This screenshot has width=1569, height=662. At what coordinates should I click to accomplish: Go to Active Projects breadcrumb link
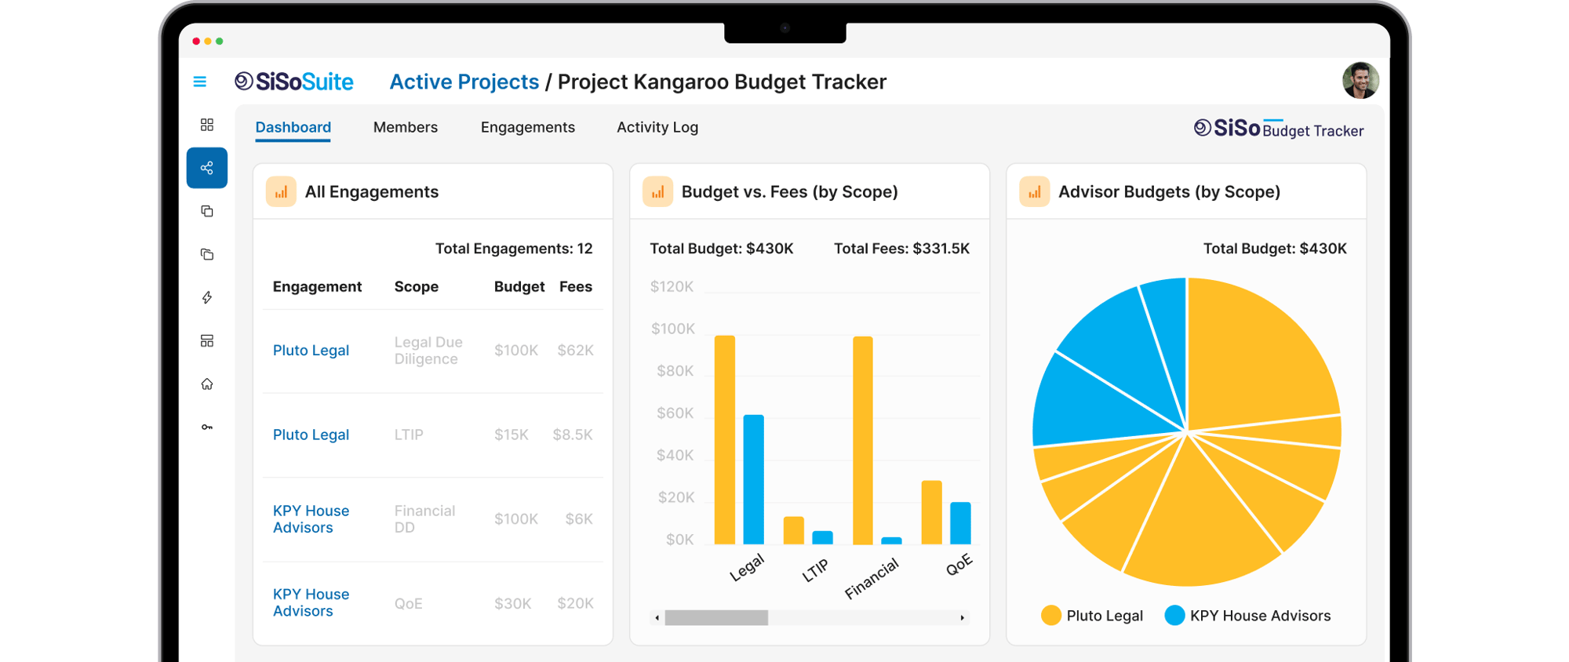[x=464, y=82]
